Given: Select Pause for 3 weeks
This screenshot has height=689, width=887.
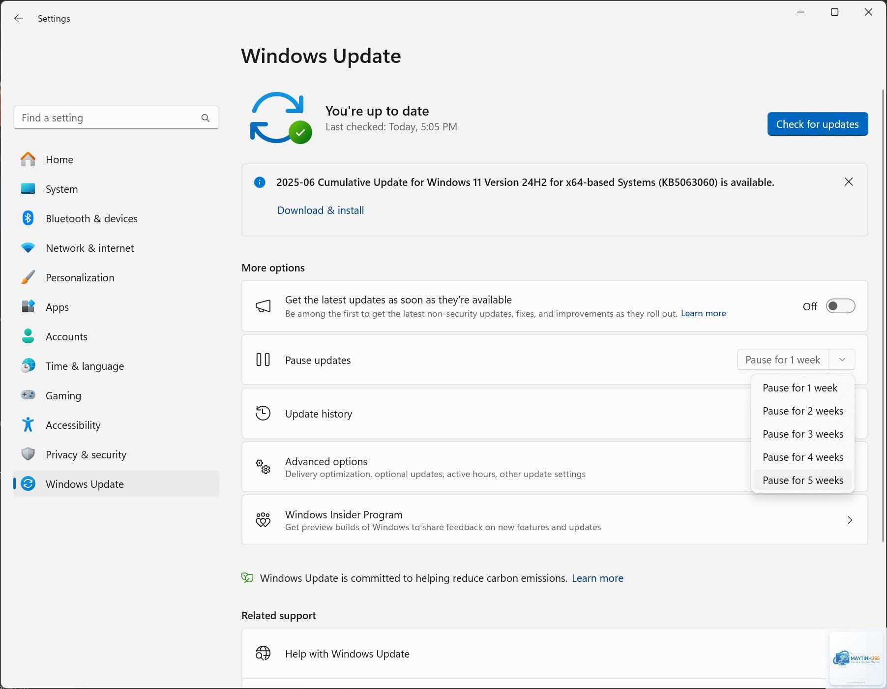Looking at the screenshot, I should click(802, 434).
